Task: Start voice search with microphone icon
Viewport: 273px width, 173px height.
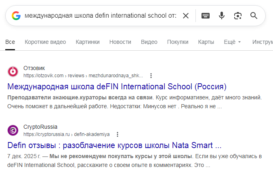Action: point(222,16)
